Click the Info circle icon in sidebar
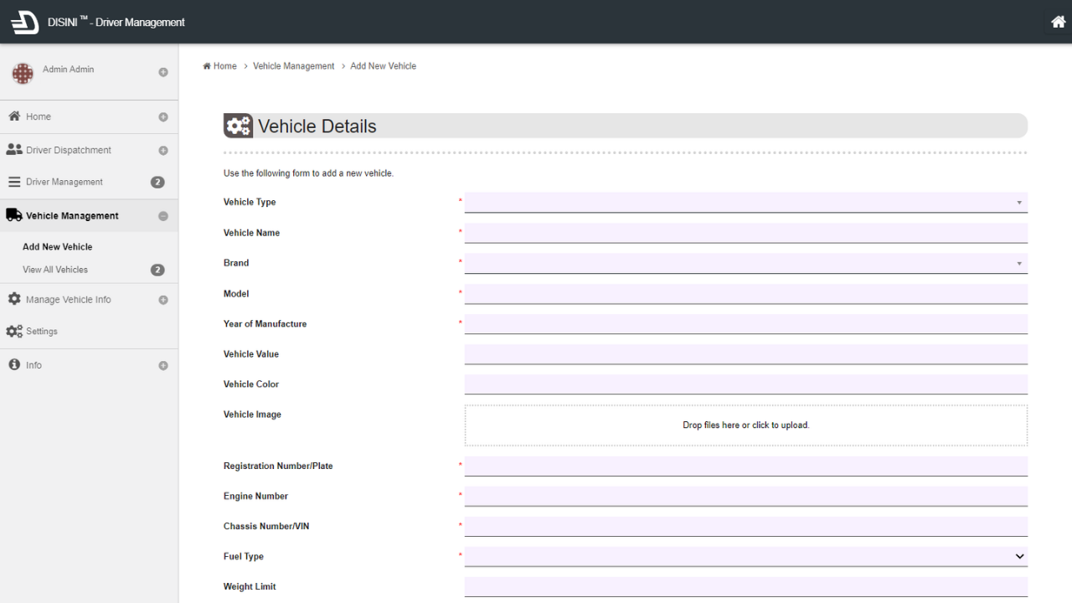The image size is (1072, 603). point(14,365)
